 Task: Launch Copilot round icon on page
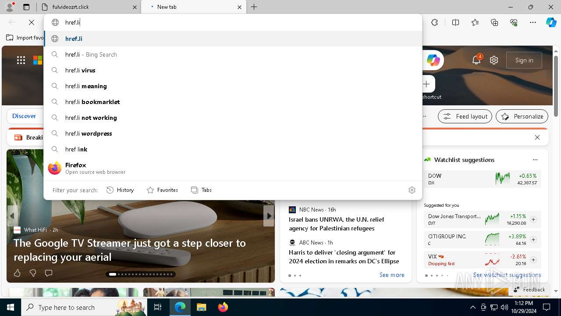coord(433,60)
